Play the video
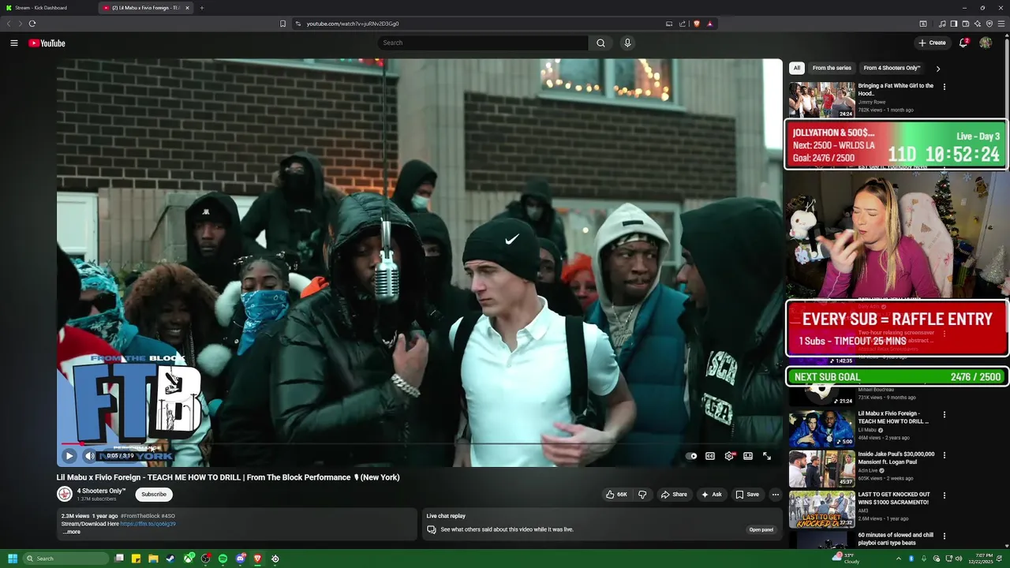1010x568 pixels. pyautogui.click(x=69, y=456)
